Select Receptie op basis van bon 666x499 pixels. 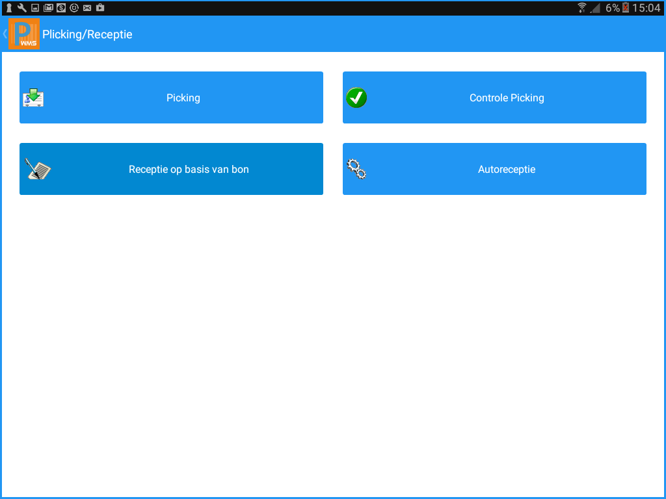189,170
